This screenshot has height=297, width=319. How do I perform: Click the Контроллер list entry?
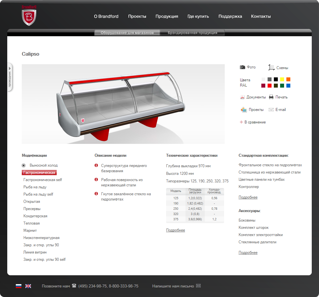pyautogui.click(x=248, y=187)
